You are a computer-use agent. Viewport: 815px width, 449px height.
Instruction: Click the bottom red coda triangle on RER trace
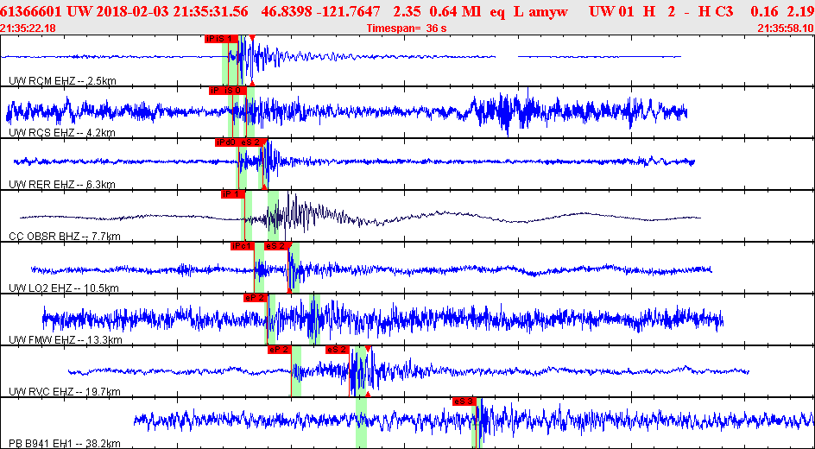point(264,187)
